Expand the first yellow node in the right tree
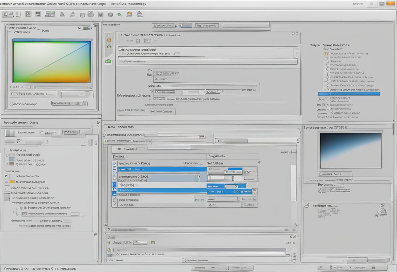The image size is (397, 272). click(326, 53)
